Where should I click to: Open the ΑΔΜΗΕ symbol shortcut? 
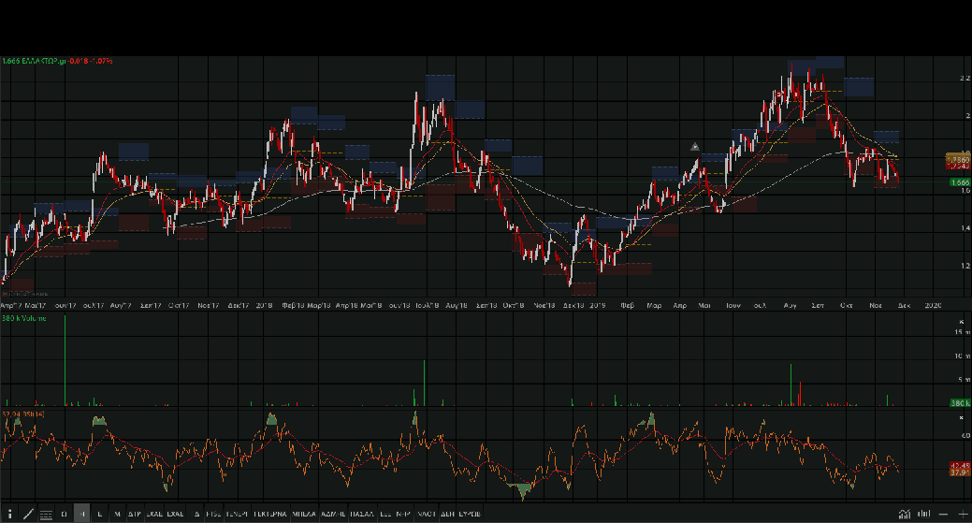pos(332,514)
